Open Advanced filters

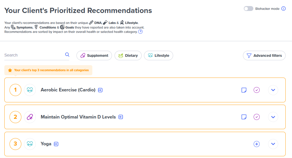pyautogui.click(x=264, y=56)
